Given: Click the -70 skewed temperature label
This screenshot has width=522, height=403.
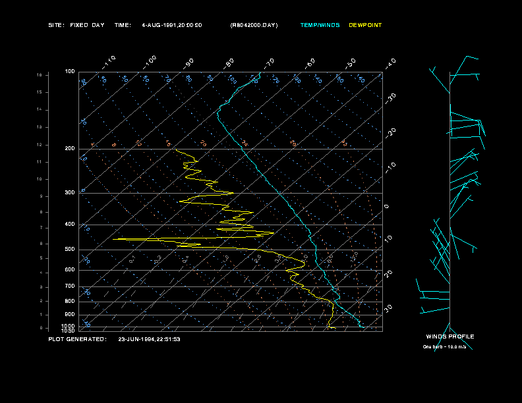Looking at the screenshot, I should coord(270,63).
